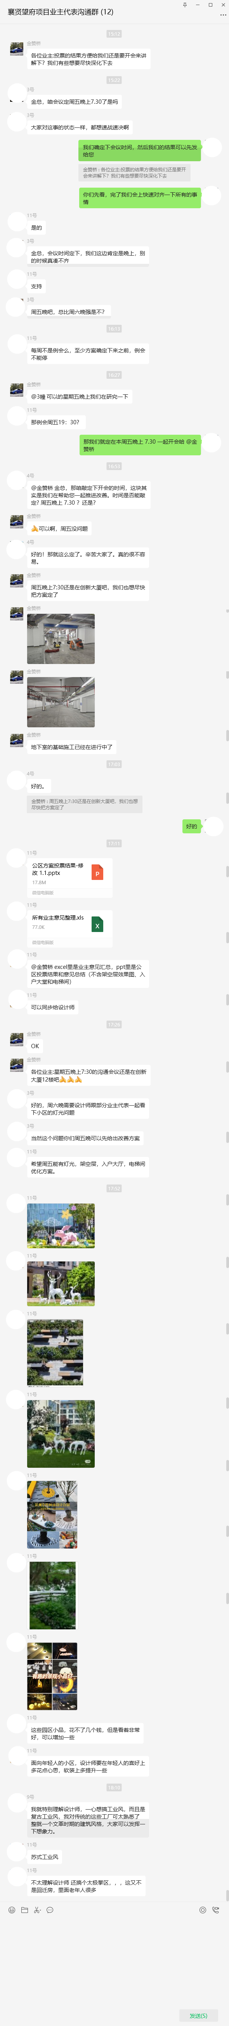The image size is (229, 2026).
Task: View the white deer statues image
Action: (x=61, y=1283)
